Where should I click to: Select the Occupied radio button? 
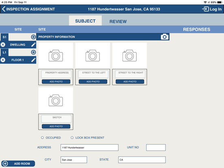(x=42, y=138)
